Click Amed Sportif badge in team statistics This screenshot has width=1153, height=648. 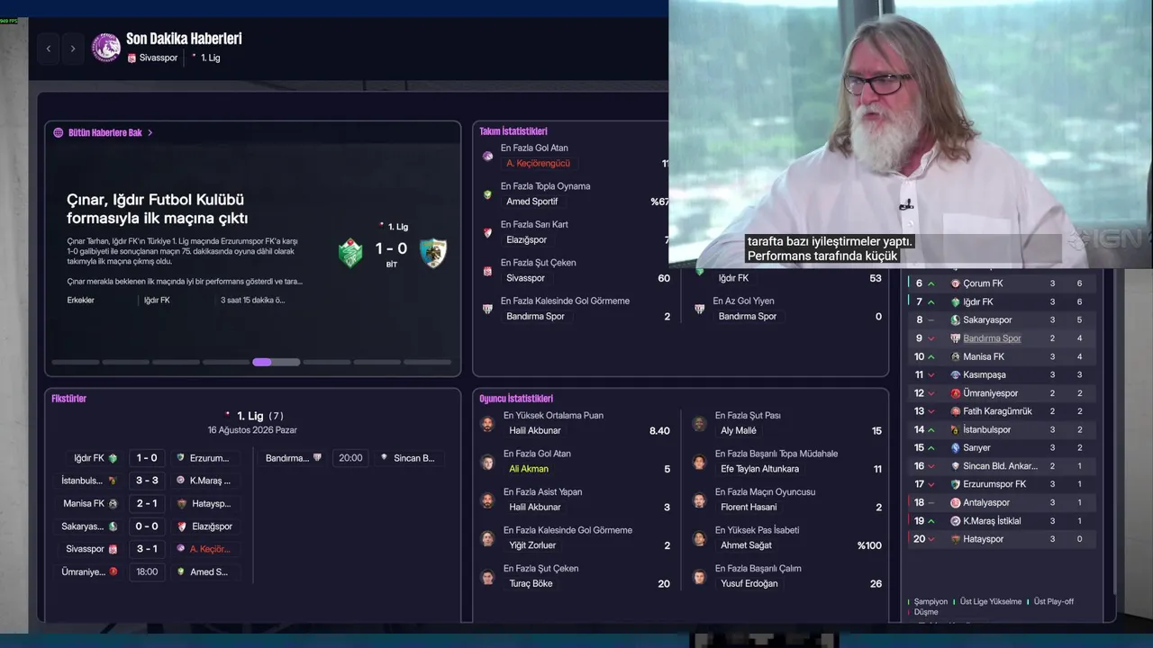pos(487,194)
